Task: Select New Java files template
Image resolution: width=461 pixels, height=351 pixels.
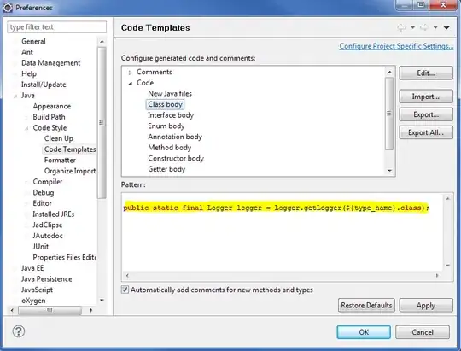Action: coord(170,94)
